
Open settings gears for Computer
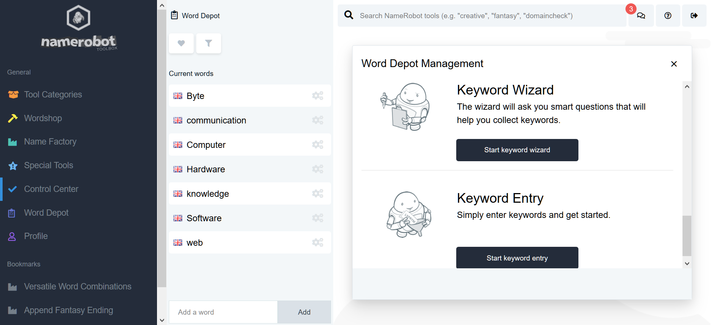[x=318, y=145]
